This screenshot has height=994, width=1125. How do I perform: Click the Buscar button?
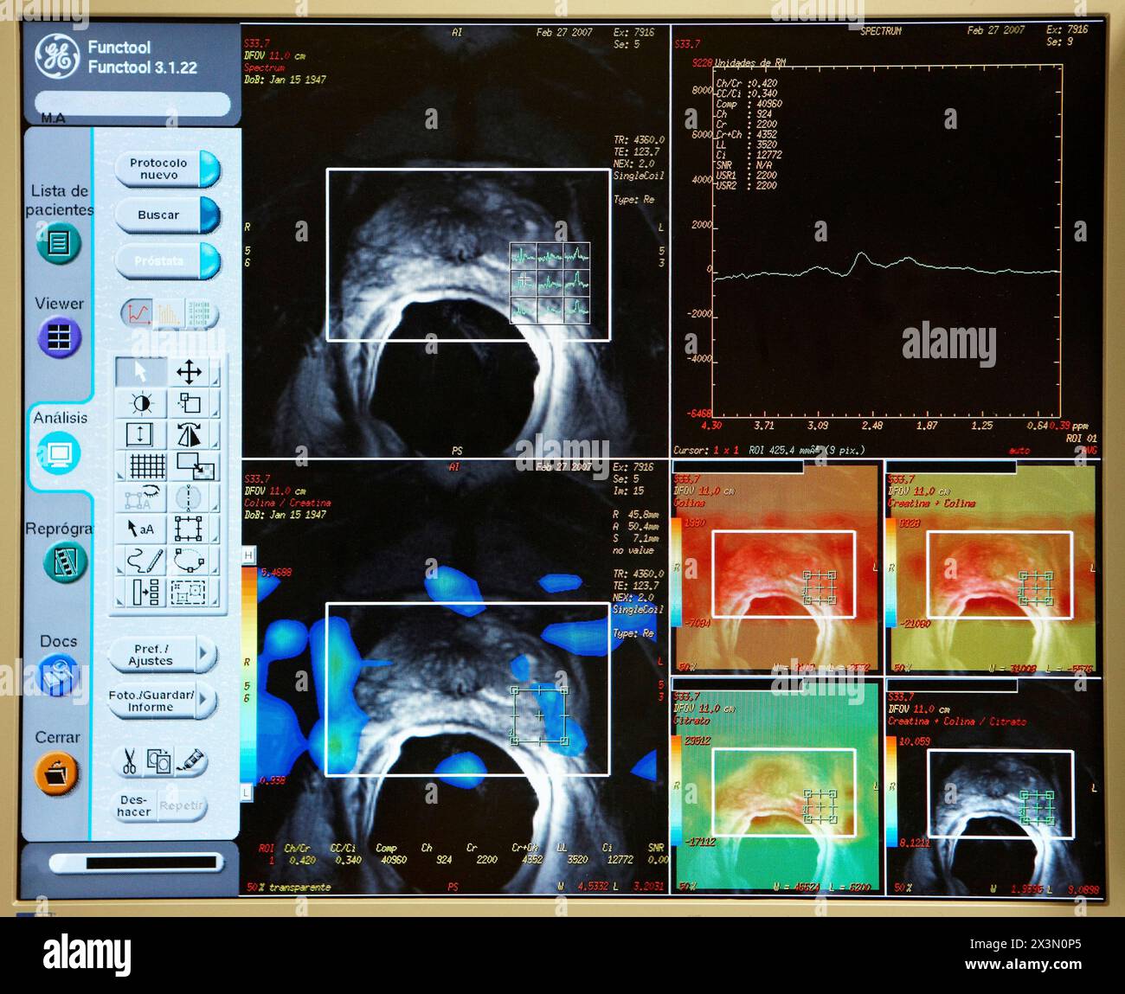[x=168, y=215]
